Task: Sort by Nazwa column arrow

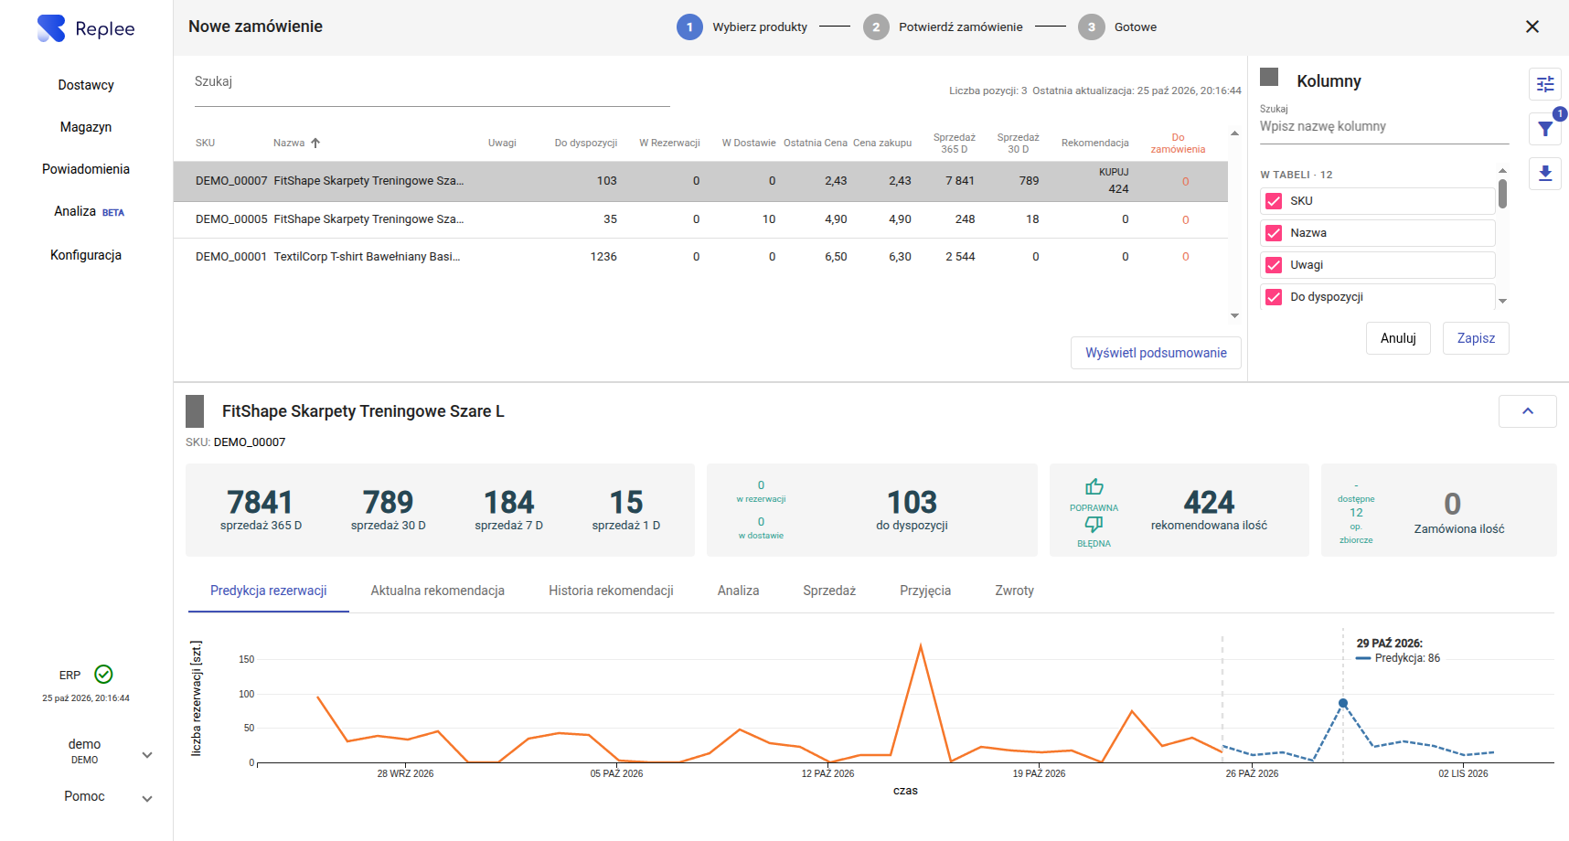Action: 315,143
